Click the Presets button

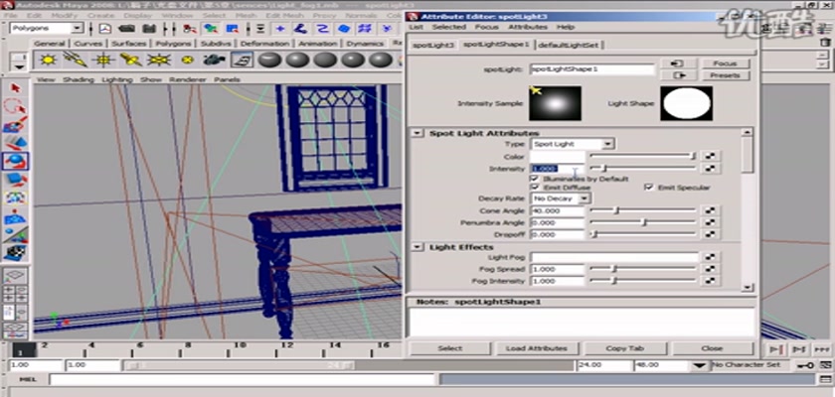coord(725,75)
